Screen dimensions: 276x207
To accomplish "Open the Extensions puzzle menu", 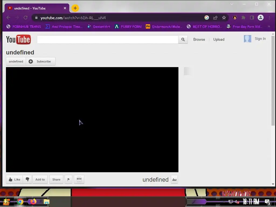I will 243,18.
